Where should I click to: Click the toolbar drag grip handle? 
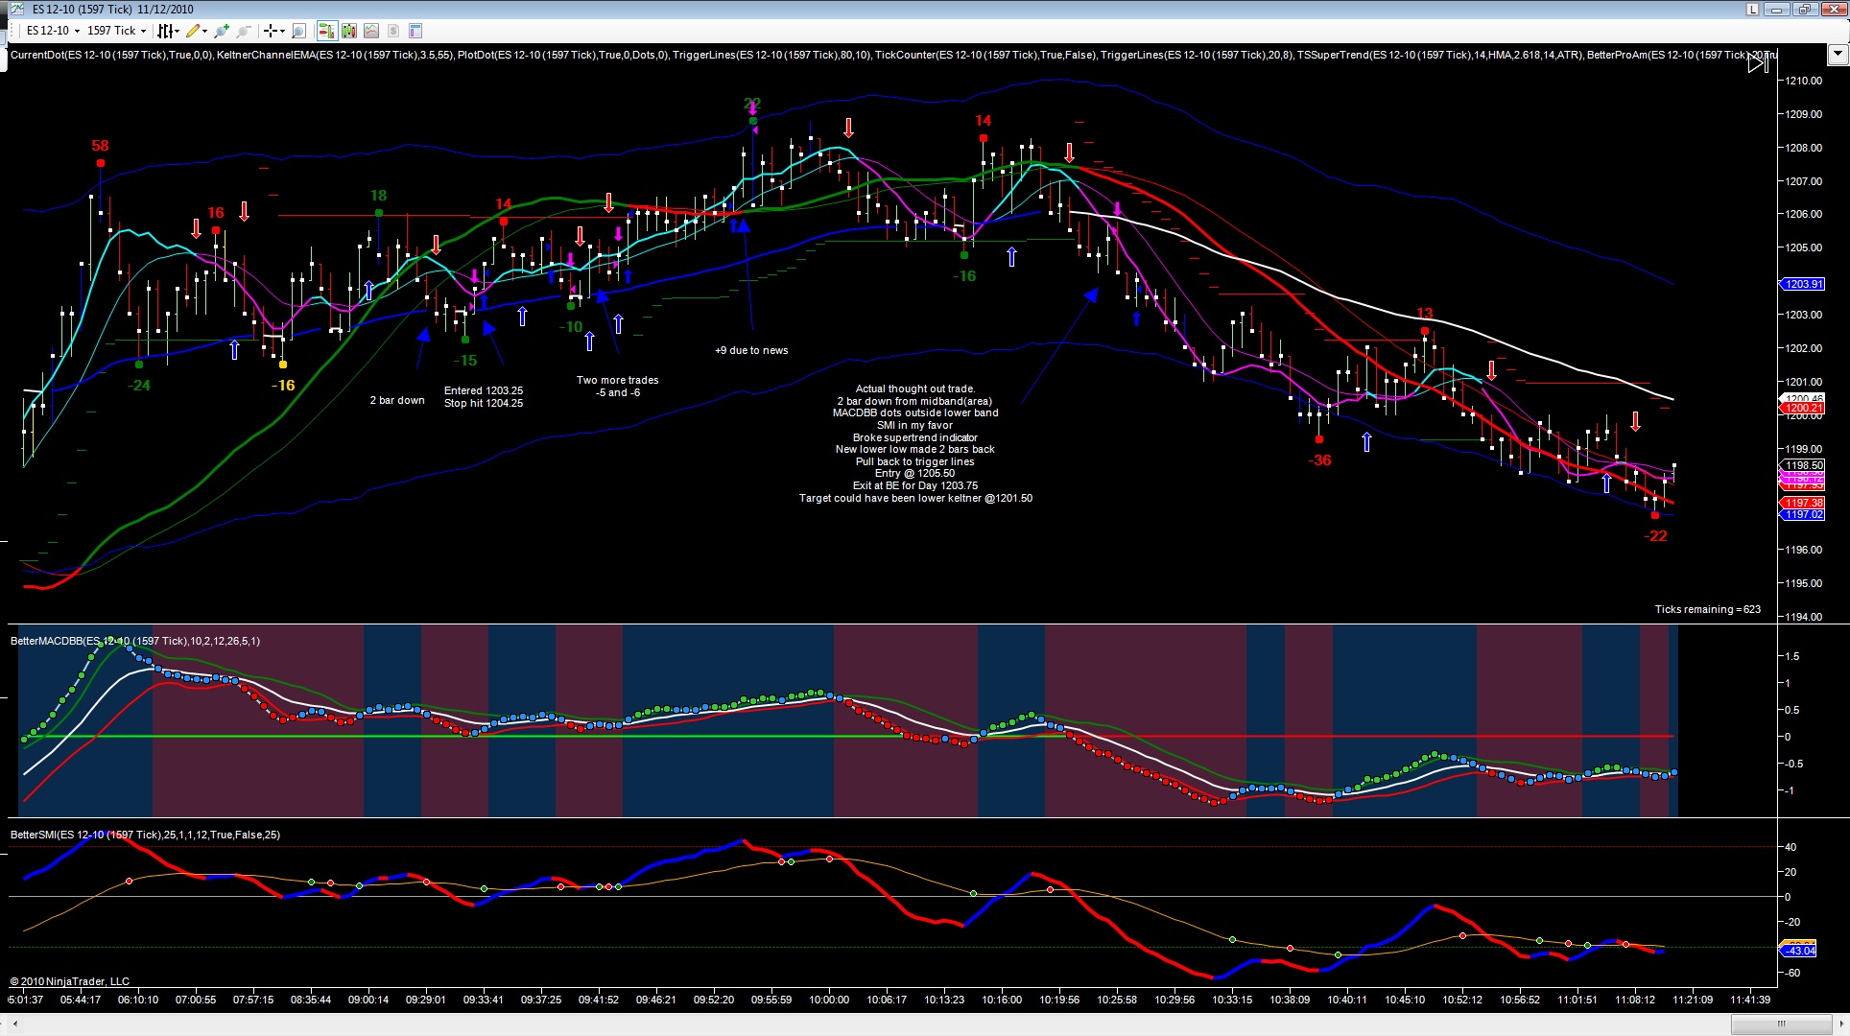(x=13, y=31)
